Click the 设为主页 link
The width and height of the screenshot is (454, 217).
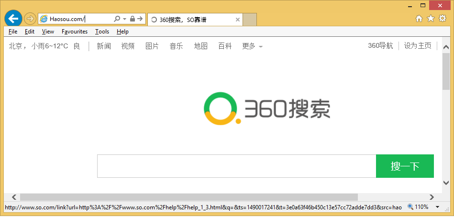coord(418,46)
